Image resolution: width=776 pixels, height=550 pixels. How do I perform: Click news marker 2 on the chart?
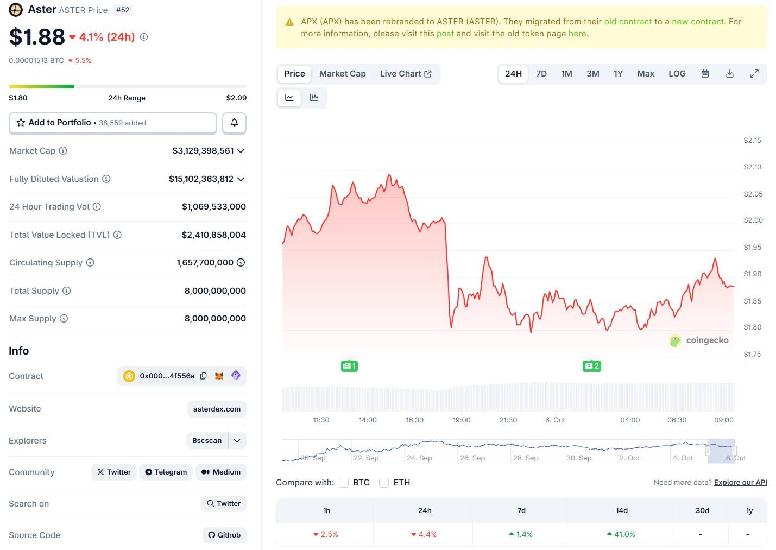[592, 366]
